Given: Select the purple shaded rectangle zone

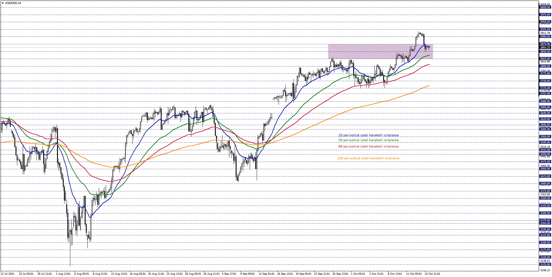Looking at the screenshot, I should pyautogui.click(x=380, y=51).
